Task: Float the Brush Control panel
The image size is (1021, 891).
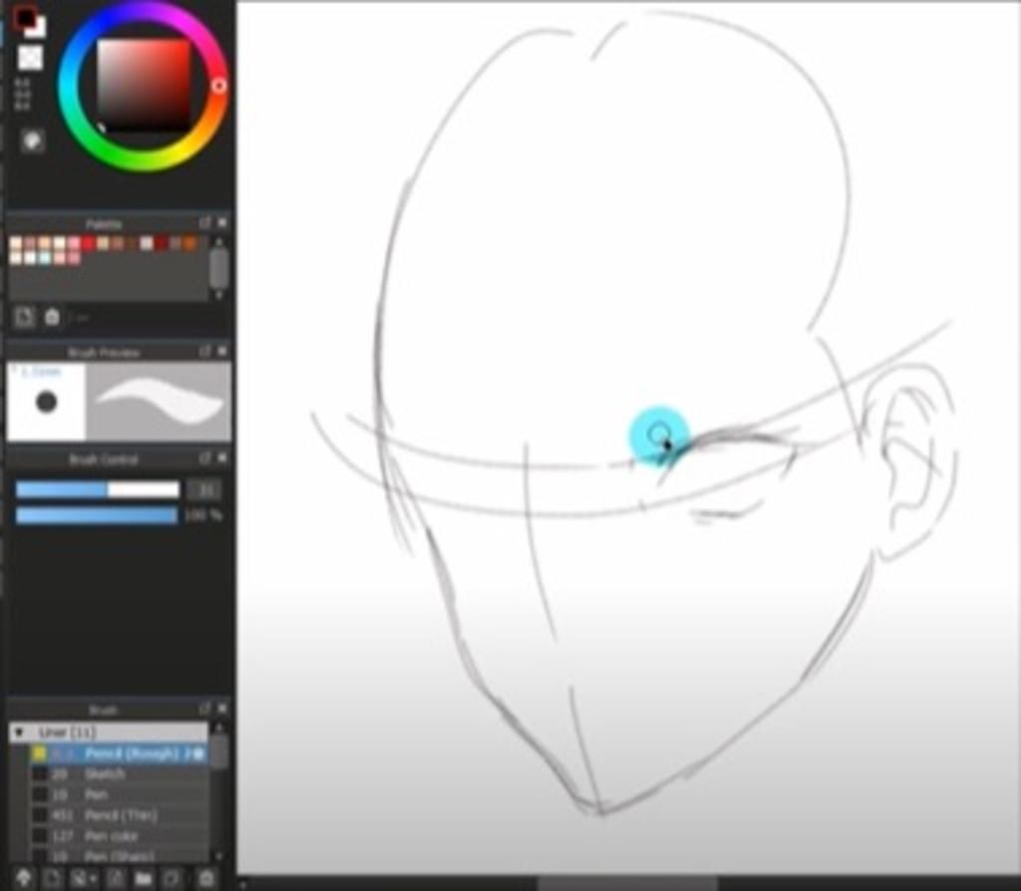Action: pyautogui.click(x=204, y=458)
